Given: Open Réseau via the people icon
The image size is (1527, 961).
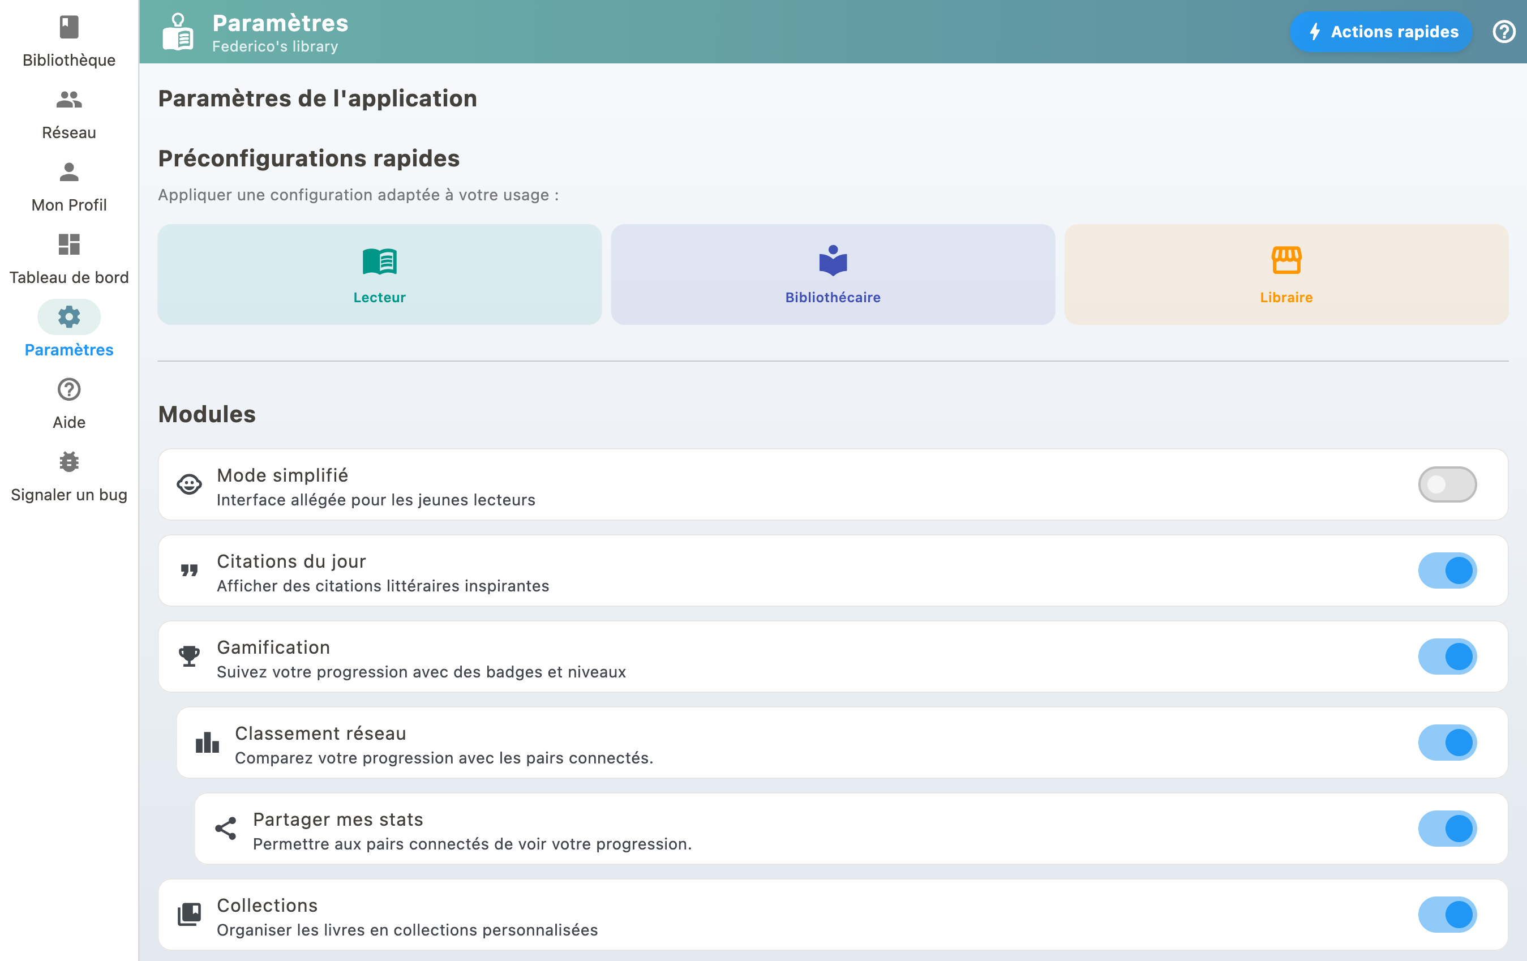Looking at the screenshot, I should 68,100.
